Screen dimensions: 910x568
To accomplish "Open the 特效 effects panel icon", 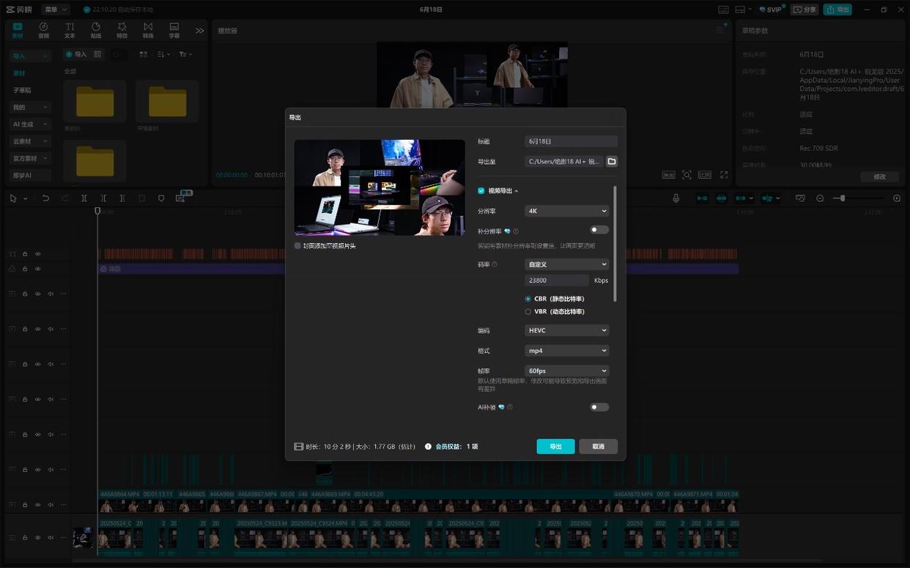I will [122, 30].
